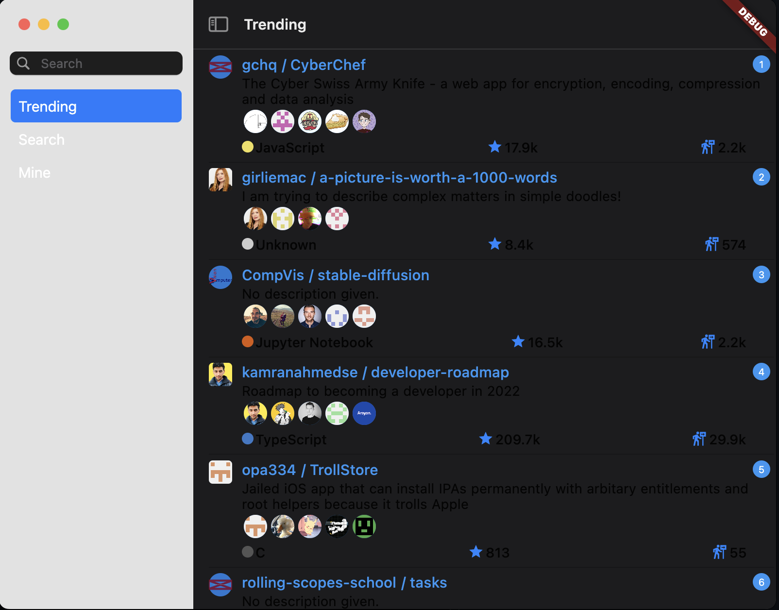Open girliemac / a-picture-is-worth-a-1000-words repository

tap(399, 177)
